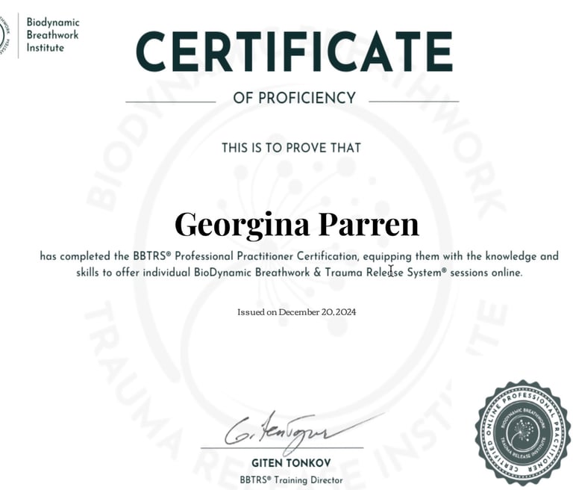Click the line starting 'has completed the BBTRS'
The height and width of the screenshot is (490, 573).
click(x=299, y=256)
